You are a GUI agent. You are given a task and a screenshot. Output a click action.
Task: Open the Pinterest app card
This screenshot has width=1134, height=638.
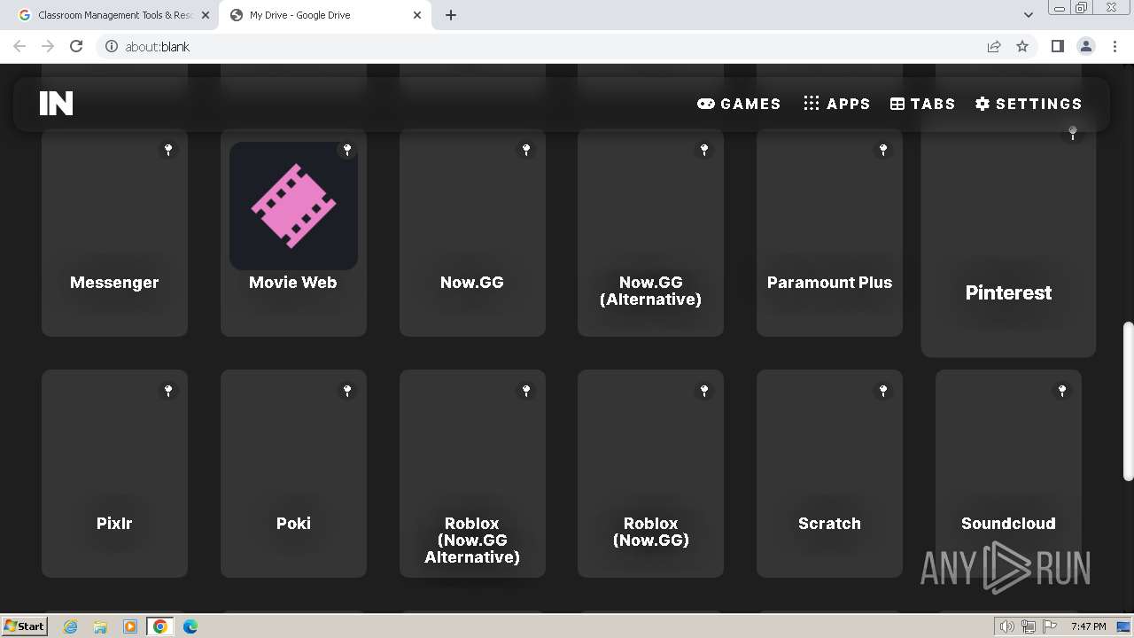click(x=1008, y=239)
